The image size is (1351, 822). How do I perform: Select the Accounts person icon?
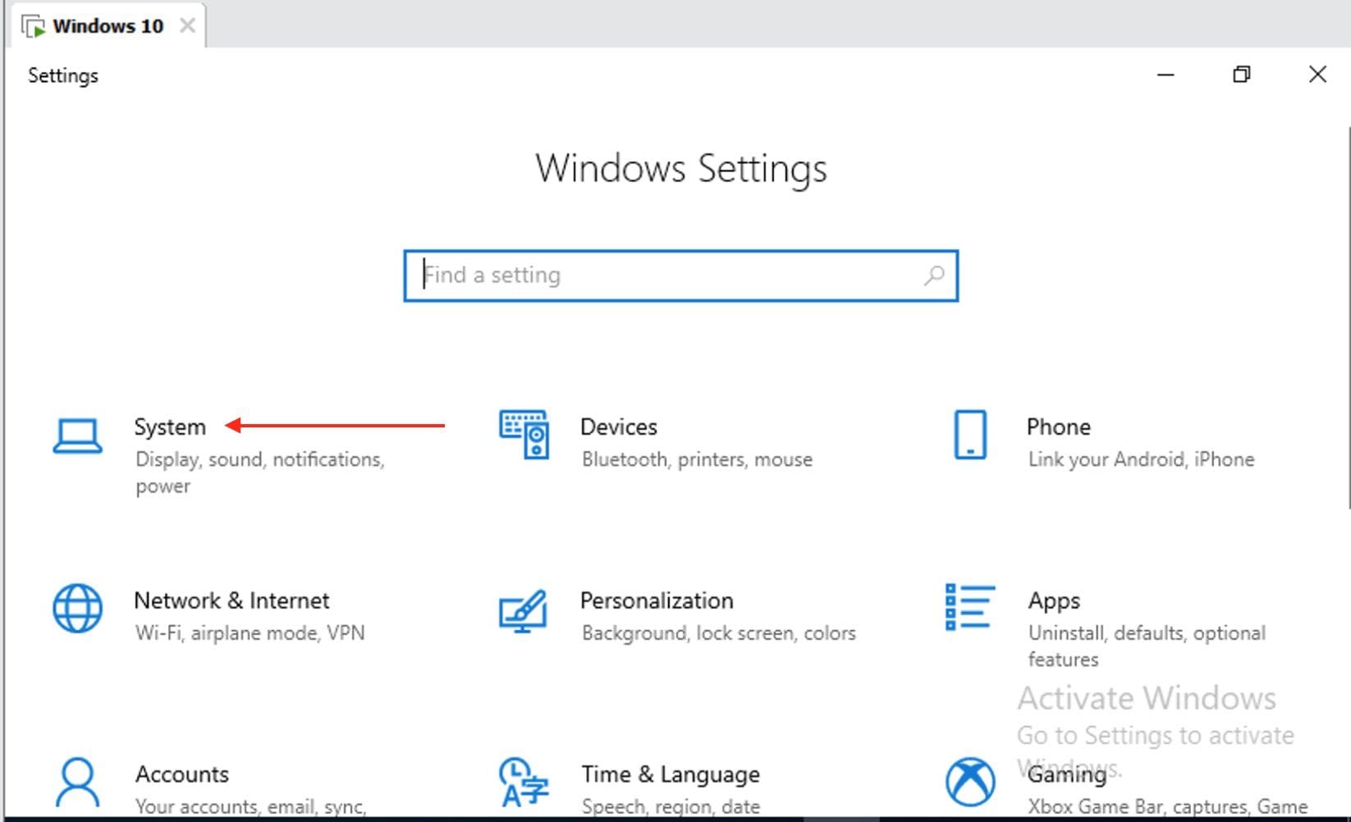click(x=78, y=782)
